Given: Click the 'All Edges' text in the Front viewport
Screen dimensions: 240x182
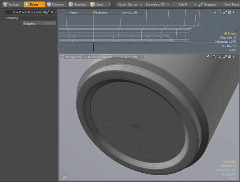Looking at the screenshot, I should pos(230,33).
